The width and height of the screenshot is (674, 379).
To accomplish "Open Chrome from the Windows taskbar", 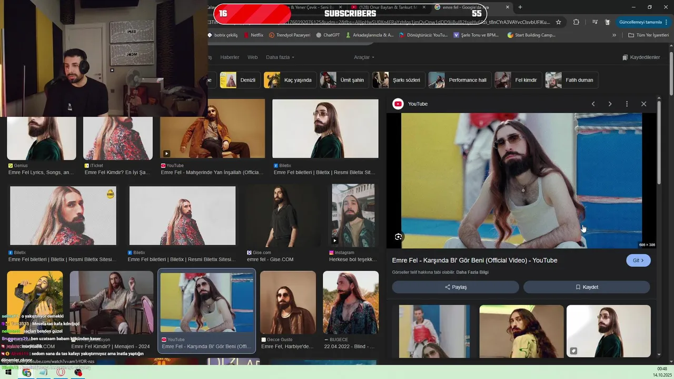I will coord(26,373).
